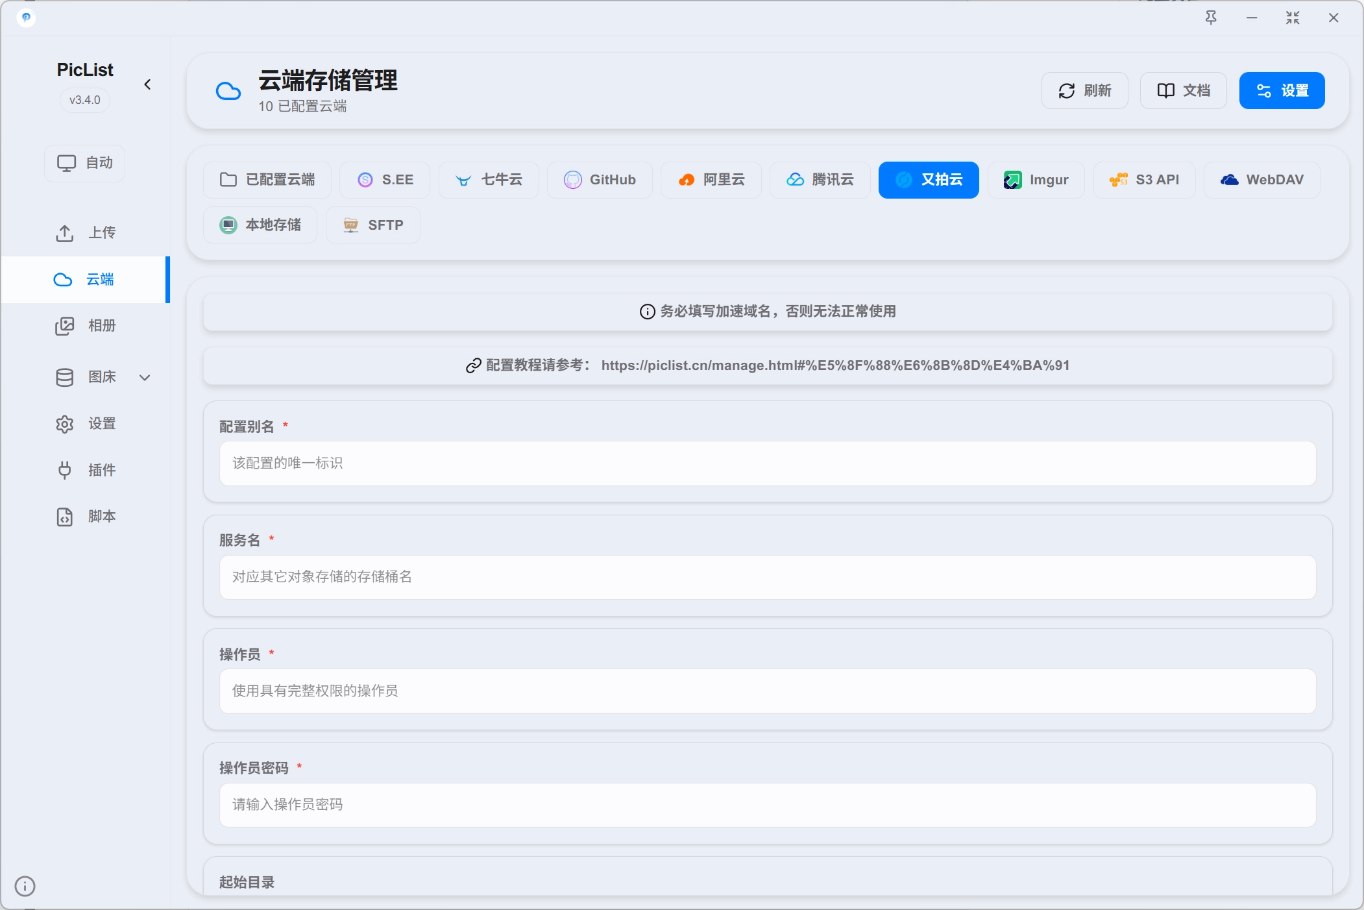The image size is (1364, 910).
Task: Click the S.EE logo icon
Action: tap(365, 180)
